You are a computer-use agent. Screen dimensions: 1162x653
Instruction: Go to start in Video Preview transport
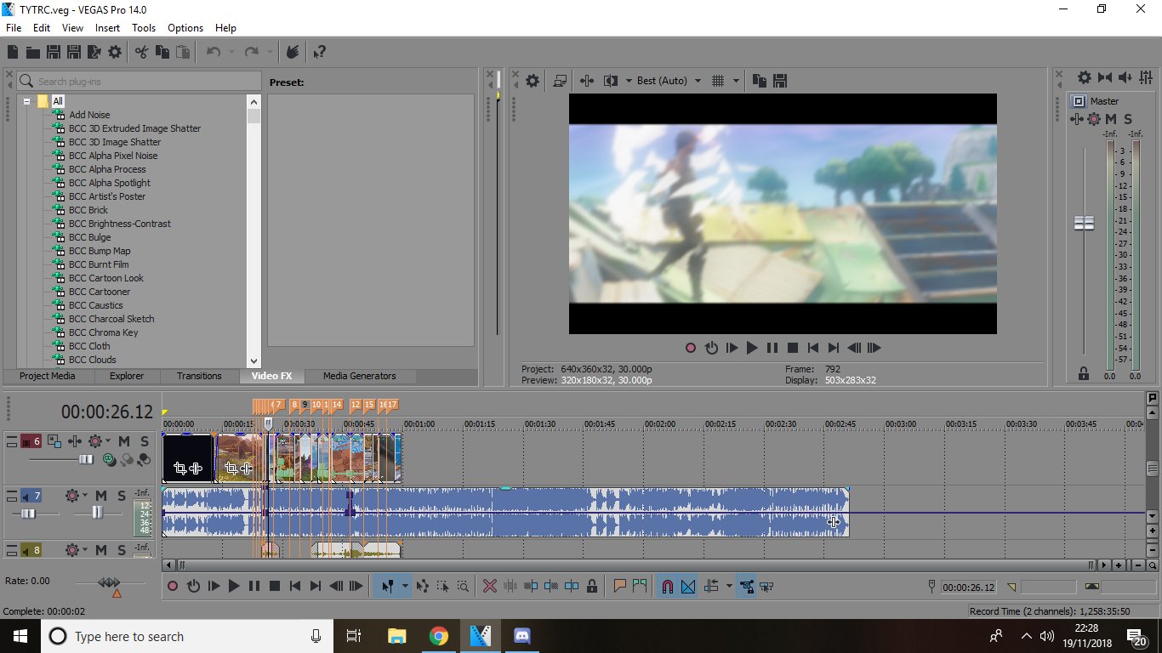click(x=813, y=348)
